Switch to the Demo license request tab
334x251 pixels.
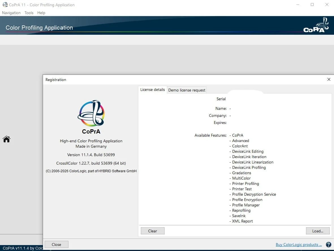click(187, 90)
